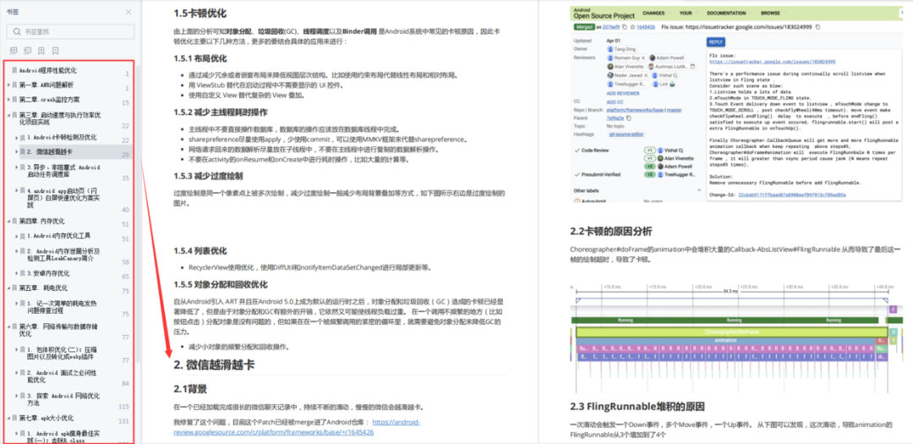Open the 3. 探索 Android 网络优化方法 bookmark

pos(63,399)
